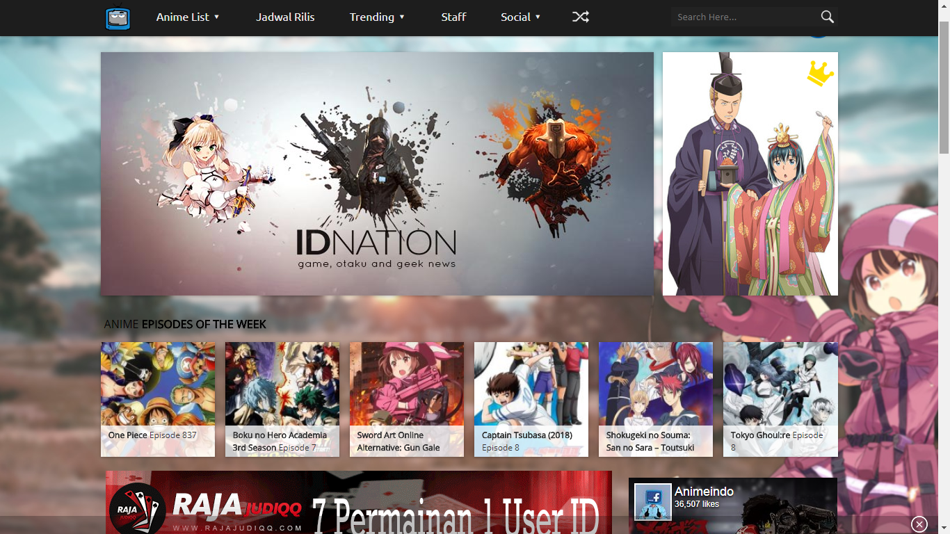
Task: Open the IDNation banner
Action: point(377,174)
